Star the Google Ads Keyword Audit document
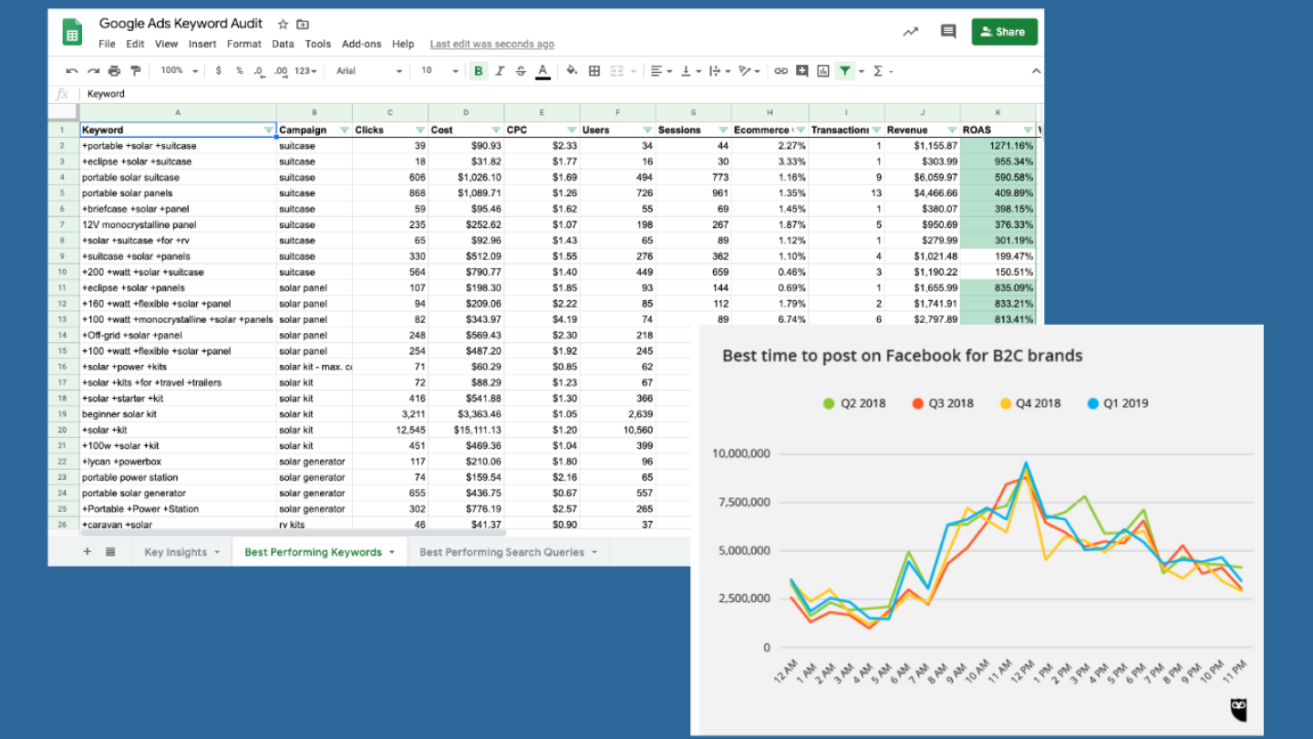The image size is (1313, 739). pyautogui.click(x=283, y=24)
